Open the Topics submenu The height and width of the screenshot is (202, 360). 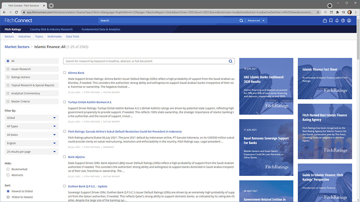[39, 36]
